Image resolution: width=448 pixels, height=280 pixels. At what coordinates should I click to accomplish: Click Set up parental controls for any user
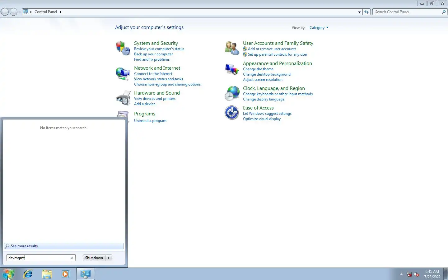point(278,54)
